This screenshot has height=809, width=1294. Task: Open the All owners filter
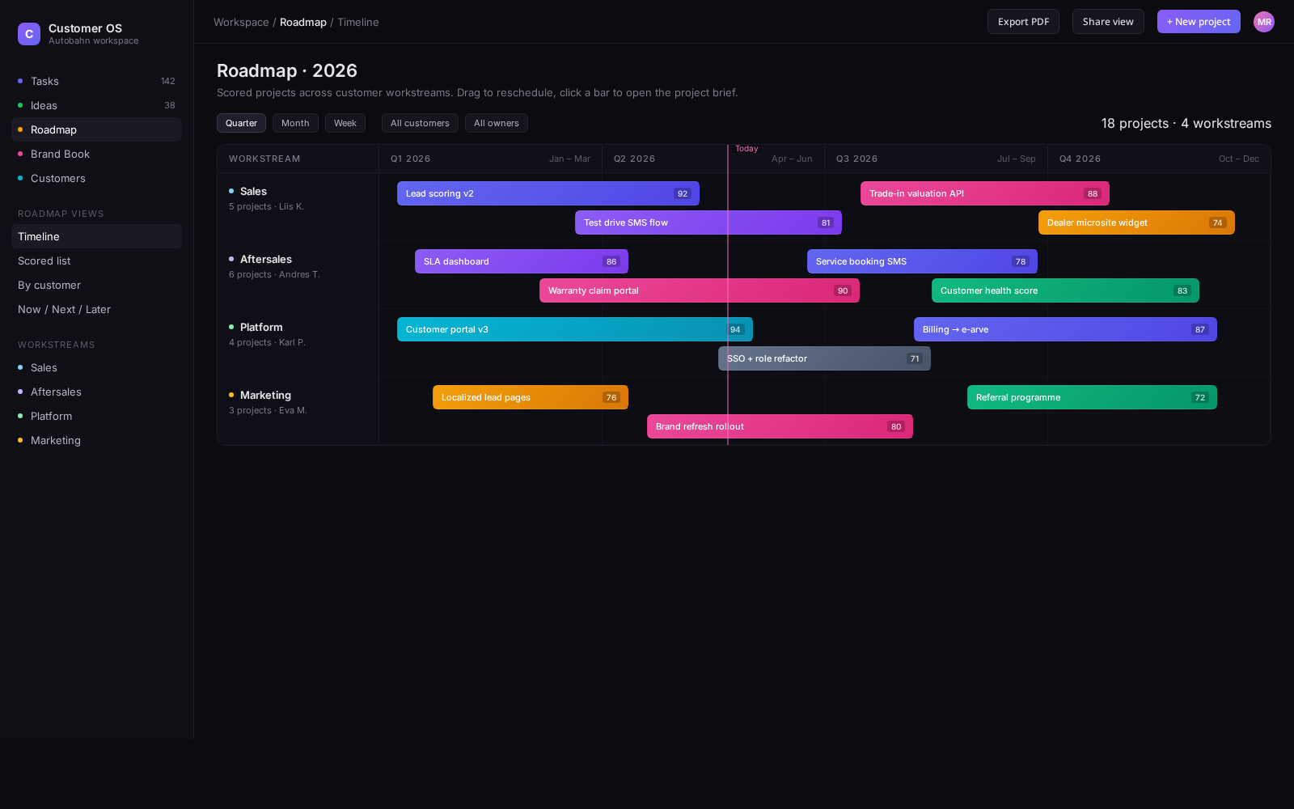click(x=497, y=123)
